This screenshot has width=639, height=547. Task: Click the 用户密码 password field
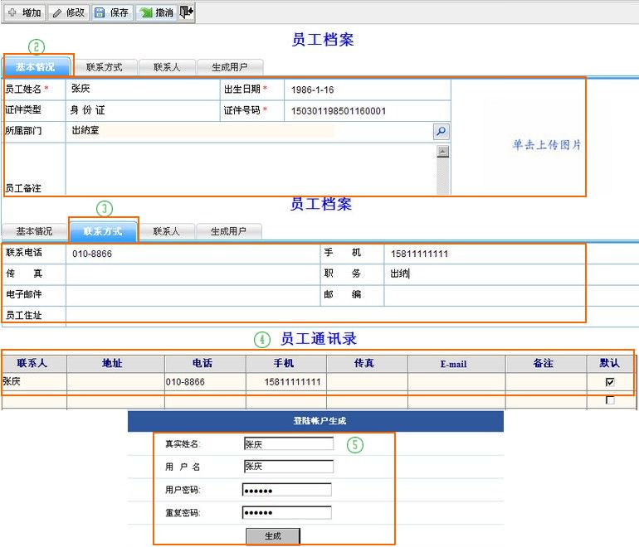[x=286, y=490]
